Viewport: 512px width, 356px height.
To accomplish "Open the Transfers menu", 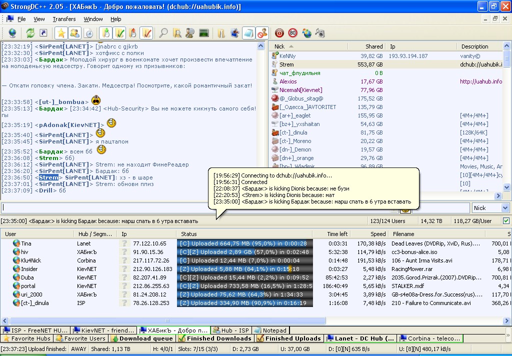I will pyautogui.click(x=64, y=19).
